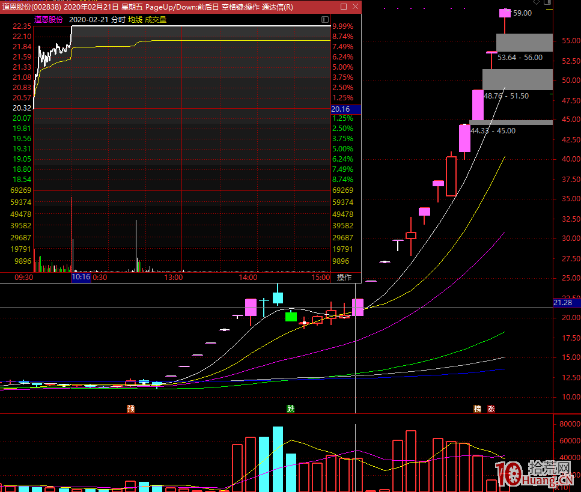
Task: Click the red 涨 marker icon
Action: tap(491, 408)
